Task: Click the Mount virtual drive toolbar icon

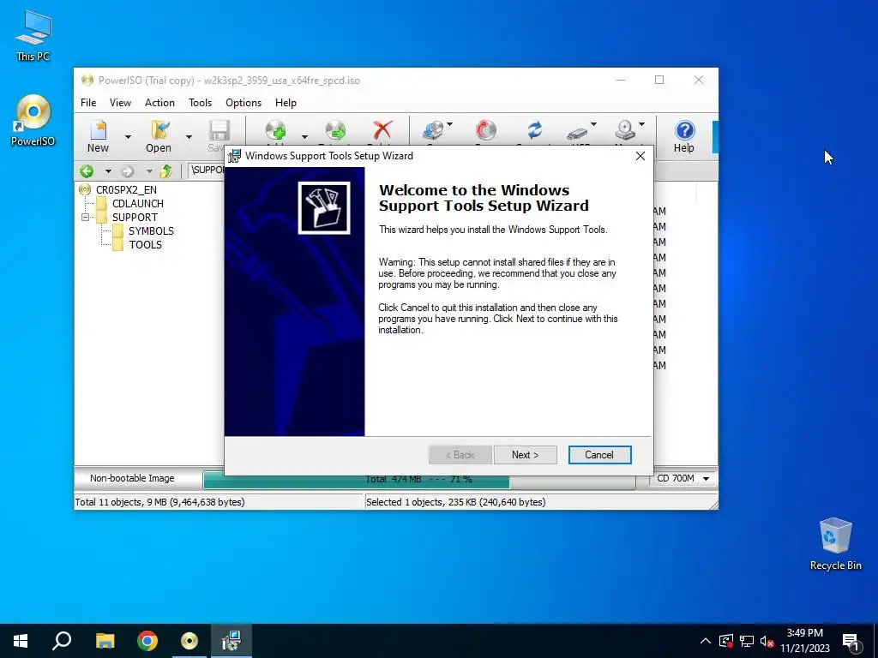Action: (625, 130)
